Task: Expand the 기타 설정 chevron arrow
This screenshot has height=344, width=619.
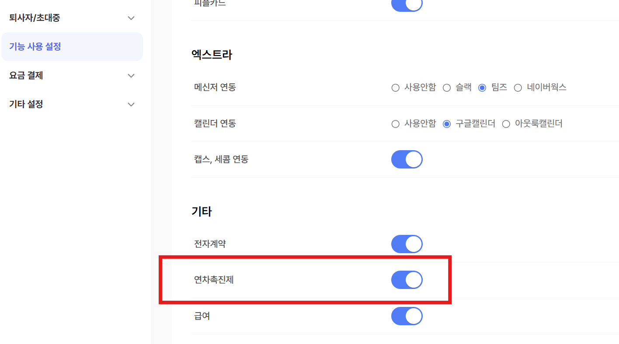Action: coord(131,104)
